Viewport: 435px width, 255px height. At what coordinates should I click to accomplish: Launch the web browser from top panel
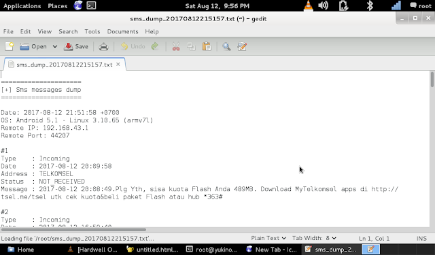pos(78,5)
